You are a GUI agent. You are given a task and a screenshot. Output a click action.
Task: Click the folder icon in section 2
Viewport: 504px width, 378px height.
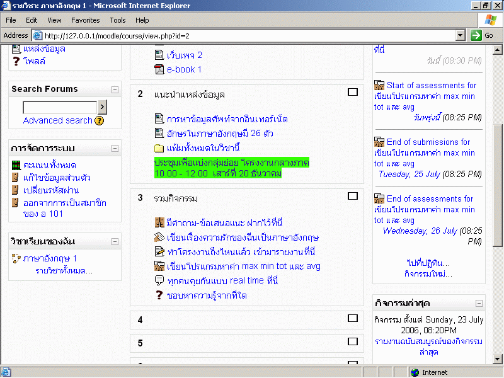click(159, 148)
